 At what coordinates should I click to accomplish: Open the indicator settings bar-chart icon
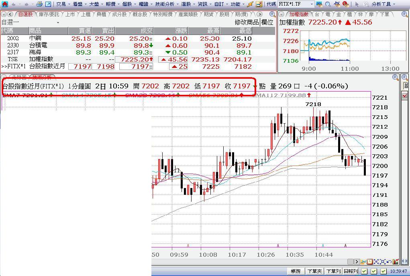click(396, 262)
